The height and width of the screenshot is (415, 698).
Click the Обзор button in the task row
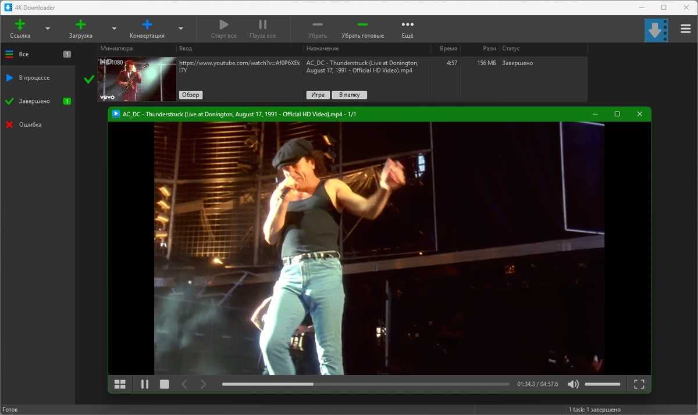pyautogui.click(x=191, y=95)
